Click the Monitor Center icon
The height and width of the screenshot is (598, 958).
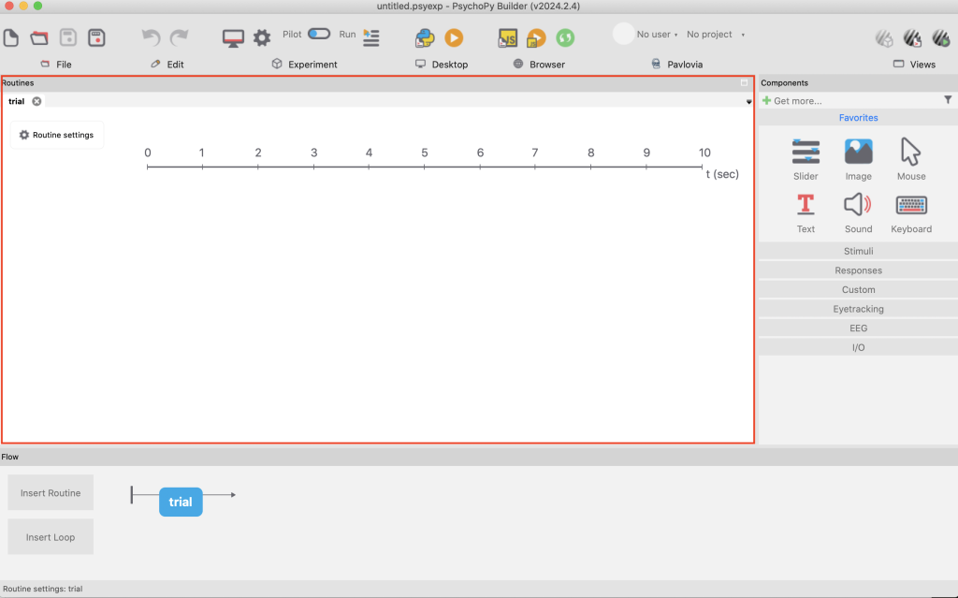click(233, 37)
